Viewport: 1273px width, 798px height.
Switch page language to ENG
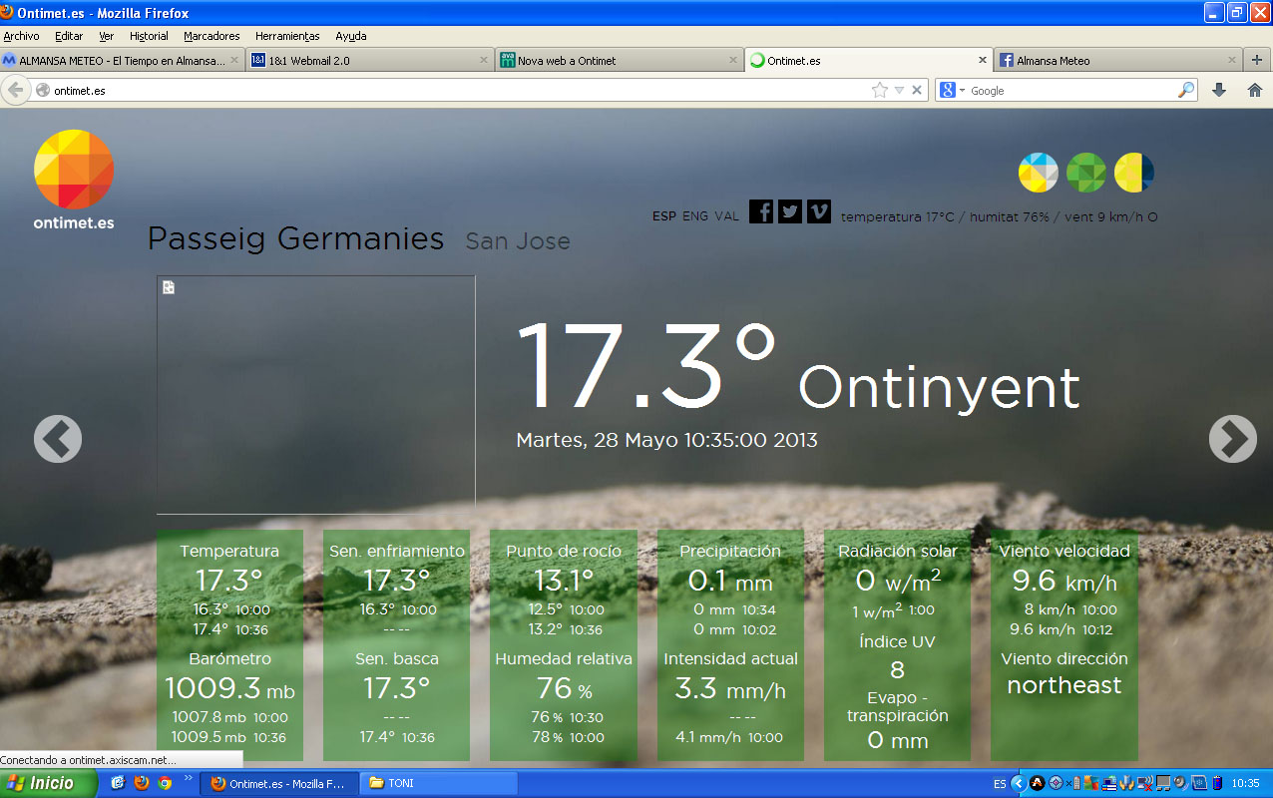coord(695,216)
